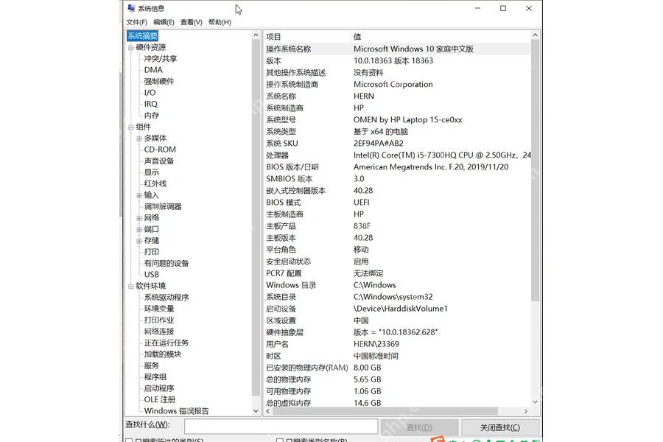Select 服务 under 软件环境
This screenshot has width=663, height=442.
pyautogui.click(x=151, y=365)
